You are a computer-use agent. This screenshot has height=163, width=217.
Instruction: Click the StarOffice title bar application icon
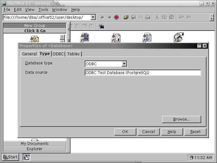[x=4, y=3]
